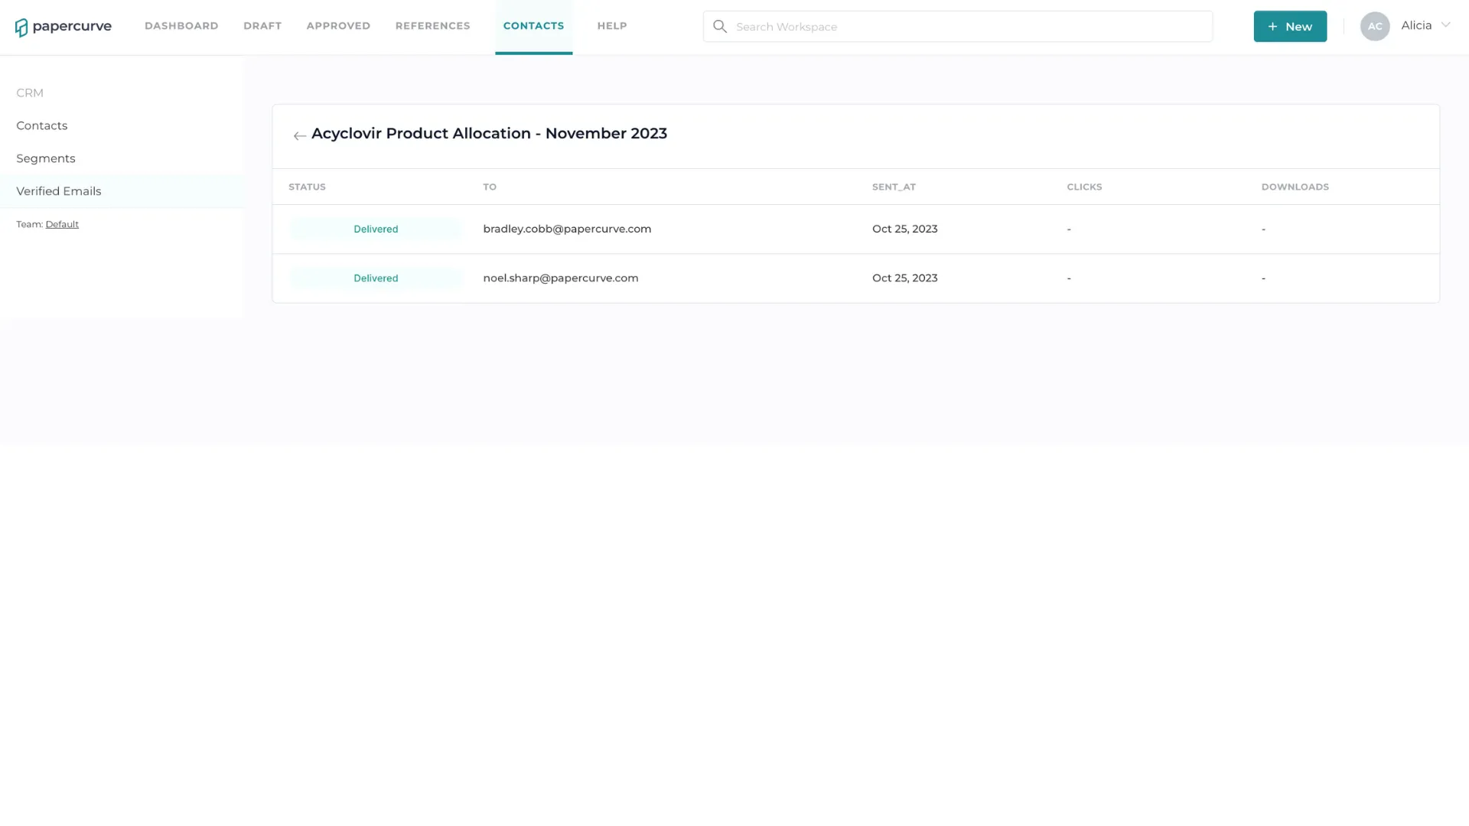Expand the Alicia account dropdown chevron
This screenshot has width=1469, height=826.
[x=1445, y=25]
